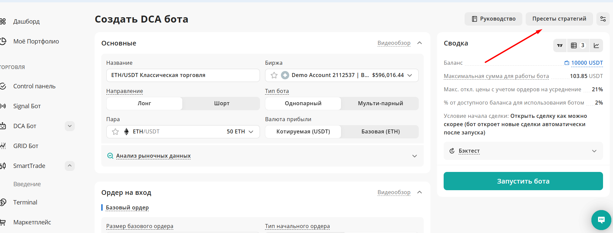This screenshot has width=613, height=233.
Task: Switch bot type to Мульти-парный
Action: 380,104
